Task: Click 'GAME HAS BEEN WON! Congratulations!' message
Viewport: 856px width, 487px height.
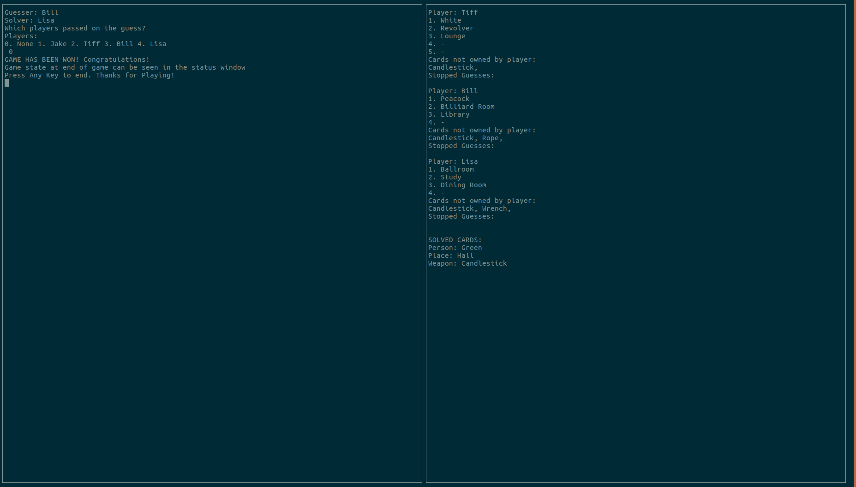Action: pyautogui.click(x=77, y=59)
